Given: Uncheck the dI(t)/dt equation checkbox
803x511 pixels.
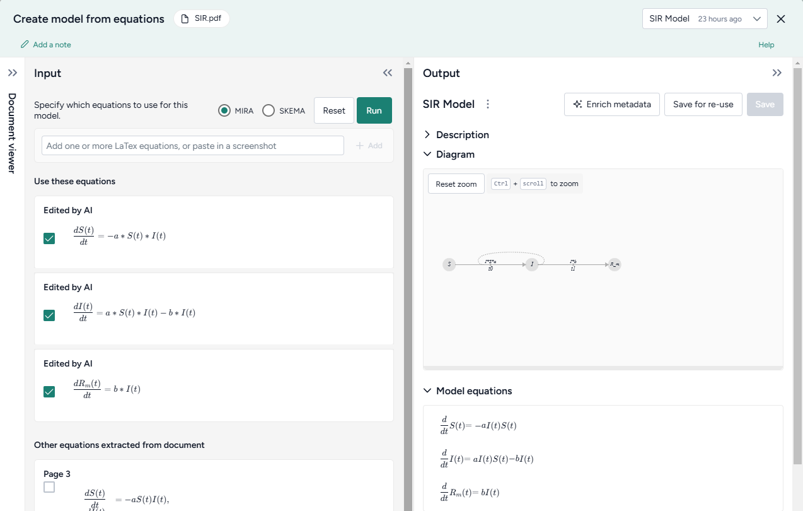Looking at the screenshot, I should click(49, 315).
